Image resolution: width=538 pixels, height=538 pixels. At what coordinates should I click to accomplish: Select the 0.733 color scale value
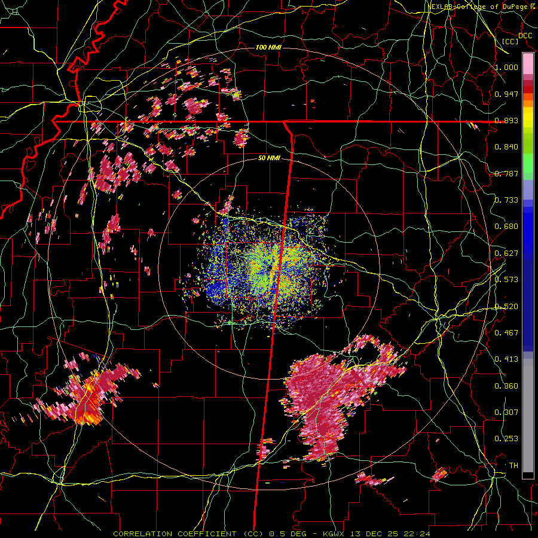click(506, 200)
